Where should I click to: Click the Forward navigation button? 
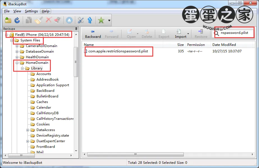111,34
